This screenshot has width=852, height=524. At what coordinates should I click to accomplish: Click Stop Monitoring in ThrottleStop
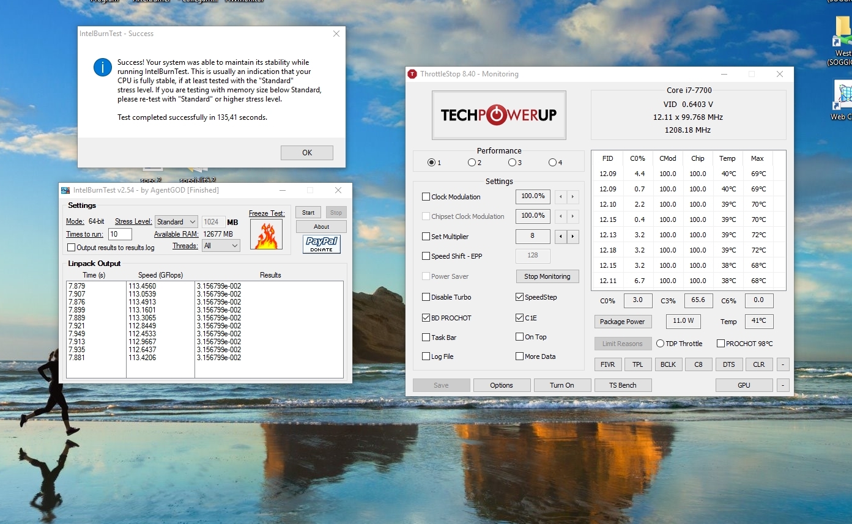[x=547, y=276]
